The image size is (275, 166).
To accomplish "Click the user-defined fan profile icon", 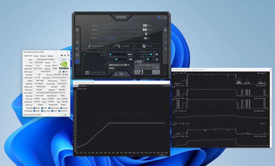I will tap(141, 72).
